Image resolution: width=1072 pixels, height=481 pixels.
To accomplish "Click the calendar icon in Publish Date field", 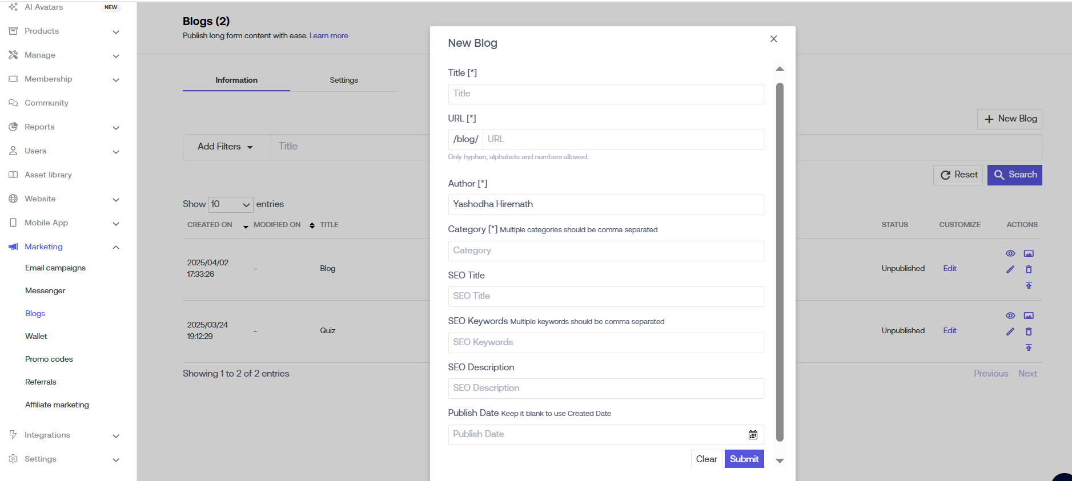I will (x=753, y=435).
